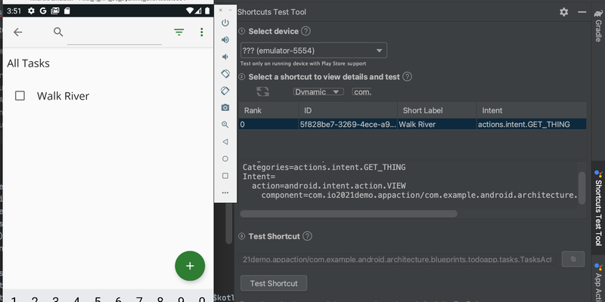Open the green filter icon in the app

coord(178,32)
